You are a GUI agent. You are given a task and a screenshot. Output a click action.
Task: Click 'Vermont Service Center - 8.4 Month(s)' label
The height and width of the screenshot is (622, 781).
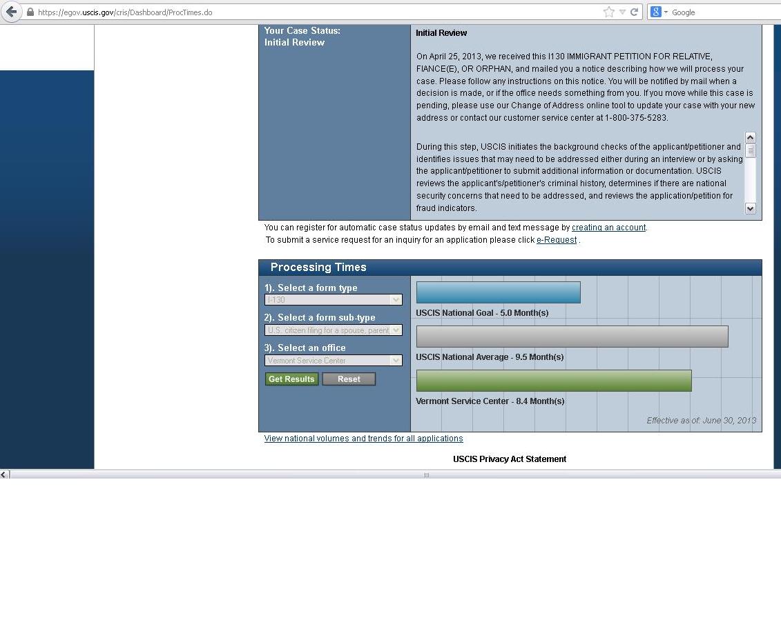pos(490,401)
